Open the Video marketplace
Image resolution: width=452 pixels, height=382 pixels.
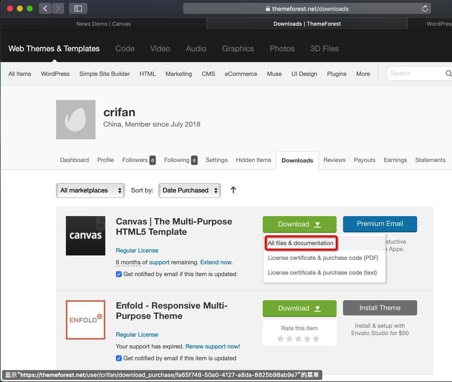pos(160,49)
